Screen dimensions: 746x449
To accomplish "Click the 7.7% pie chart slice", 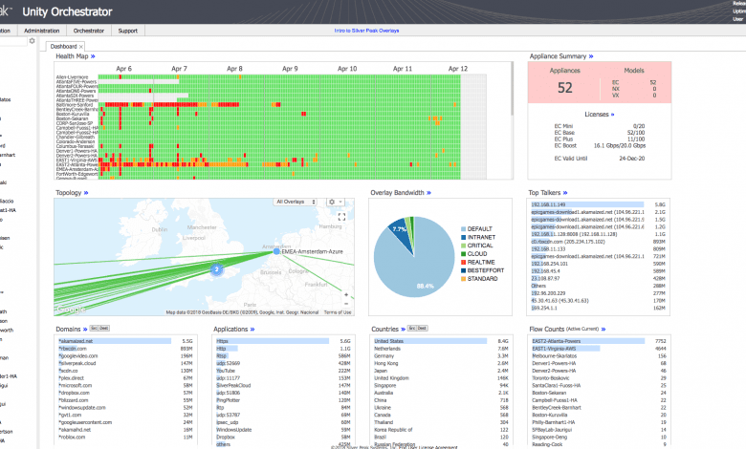I will [400, 229].
